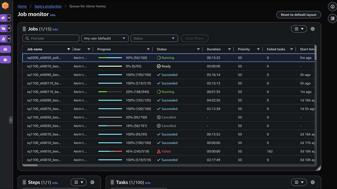This screenshot has height=189, width=337.
Task: Click progress bar of 50% (50/100) job
Action: (110, 58)
